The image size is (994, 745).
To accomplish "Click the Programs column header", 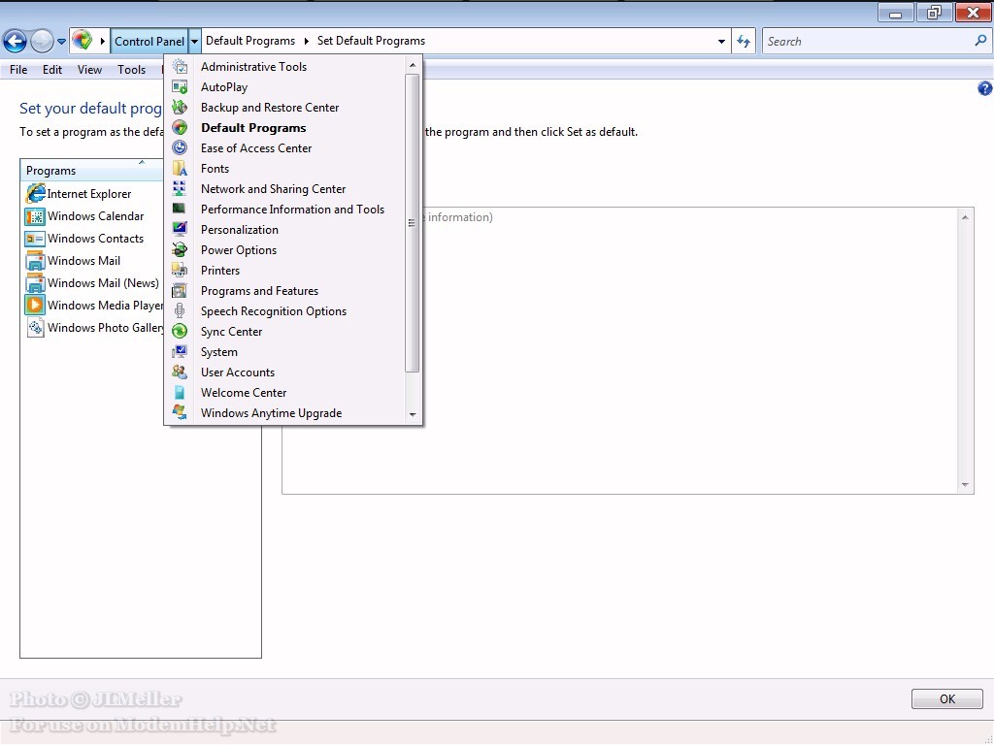I will [92, 170].
